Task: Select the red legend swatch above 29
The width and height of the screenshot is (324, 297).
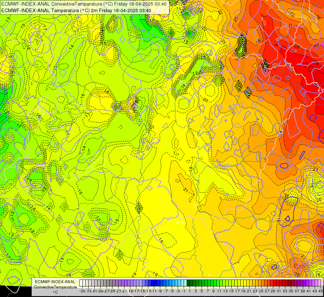Action: click(275, 283)
